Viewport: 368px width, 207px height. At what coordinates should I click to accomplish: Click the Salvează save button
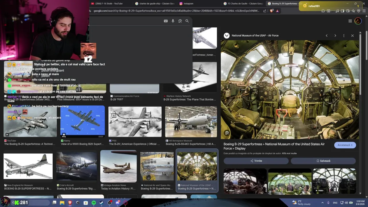(x=323, y=161)
